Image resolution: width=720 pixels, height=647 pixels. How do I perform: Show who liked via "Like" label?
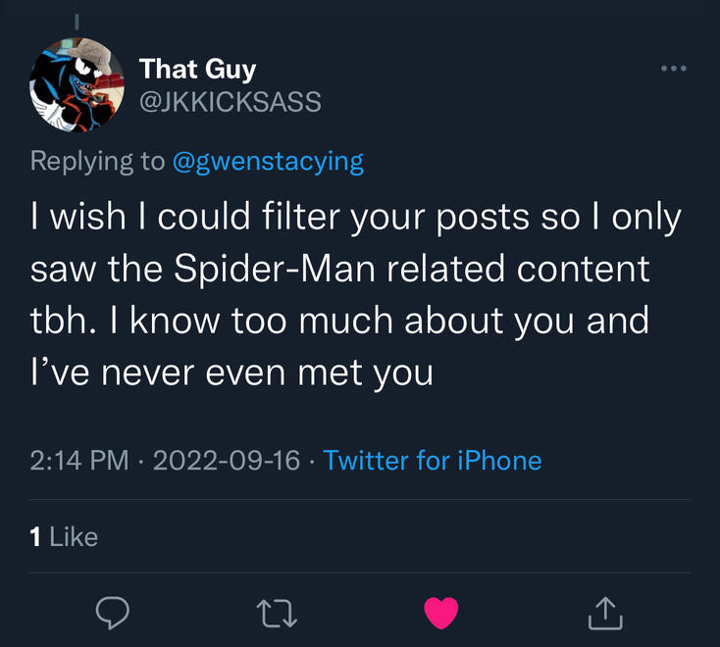pyautogui.click(x=74, y=536)
